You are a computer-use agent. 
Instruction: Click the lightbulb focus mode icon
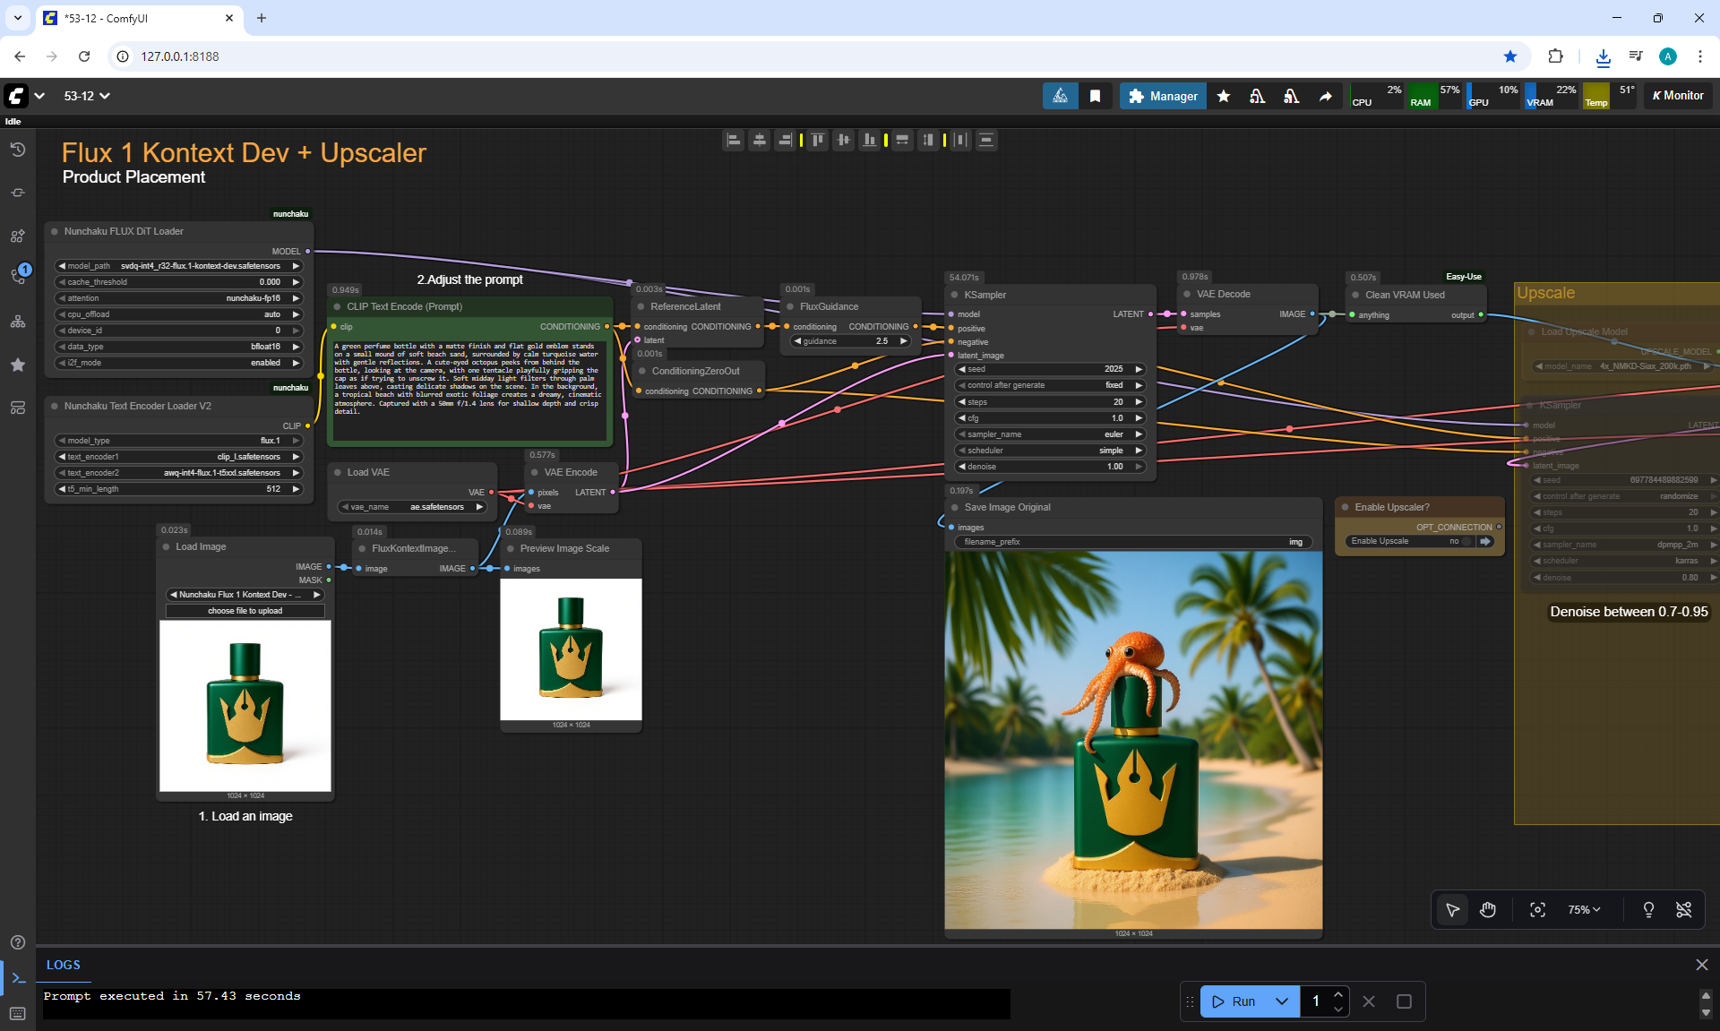tap(1648, 910)
